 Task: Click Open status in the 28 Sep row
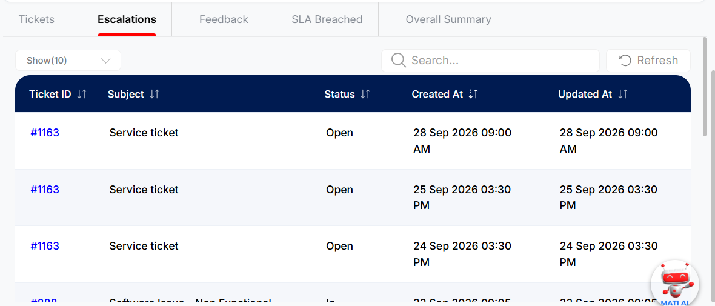point(339,133)
